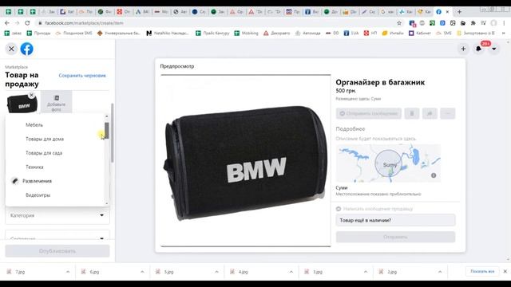Open the Состояние dropdown below category

(57, 236)
